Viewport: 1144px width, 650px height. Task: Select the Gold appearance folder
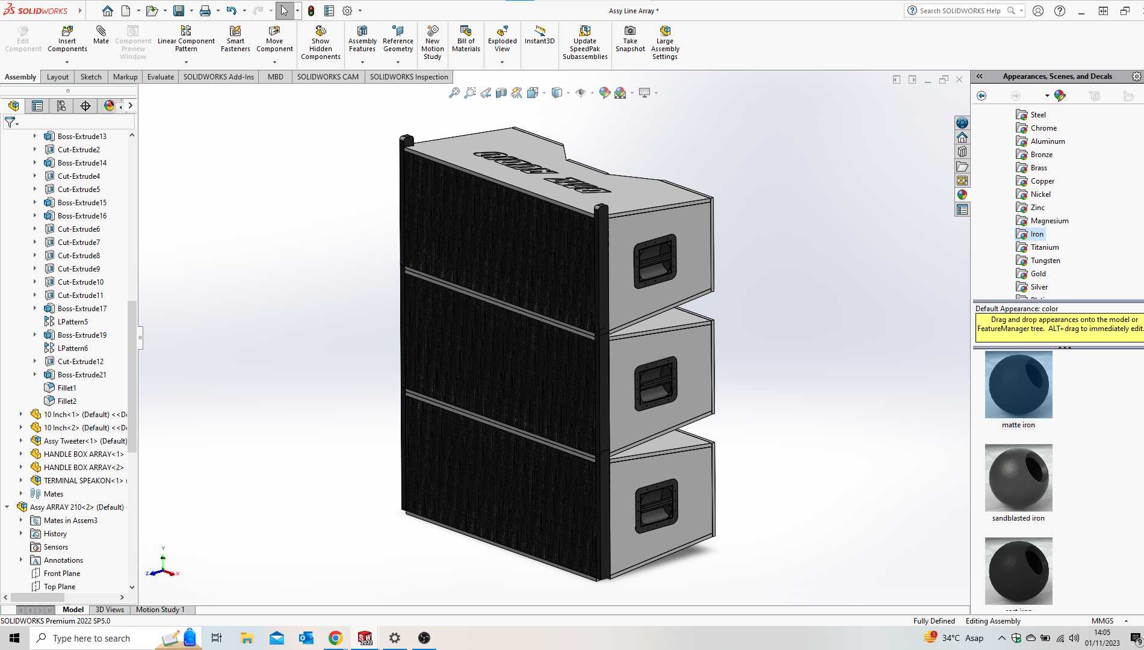pos(1031,274)
